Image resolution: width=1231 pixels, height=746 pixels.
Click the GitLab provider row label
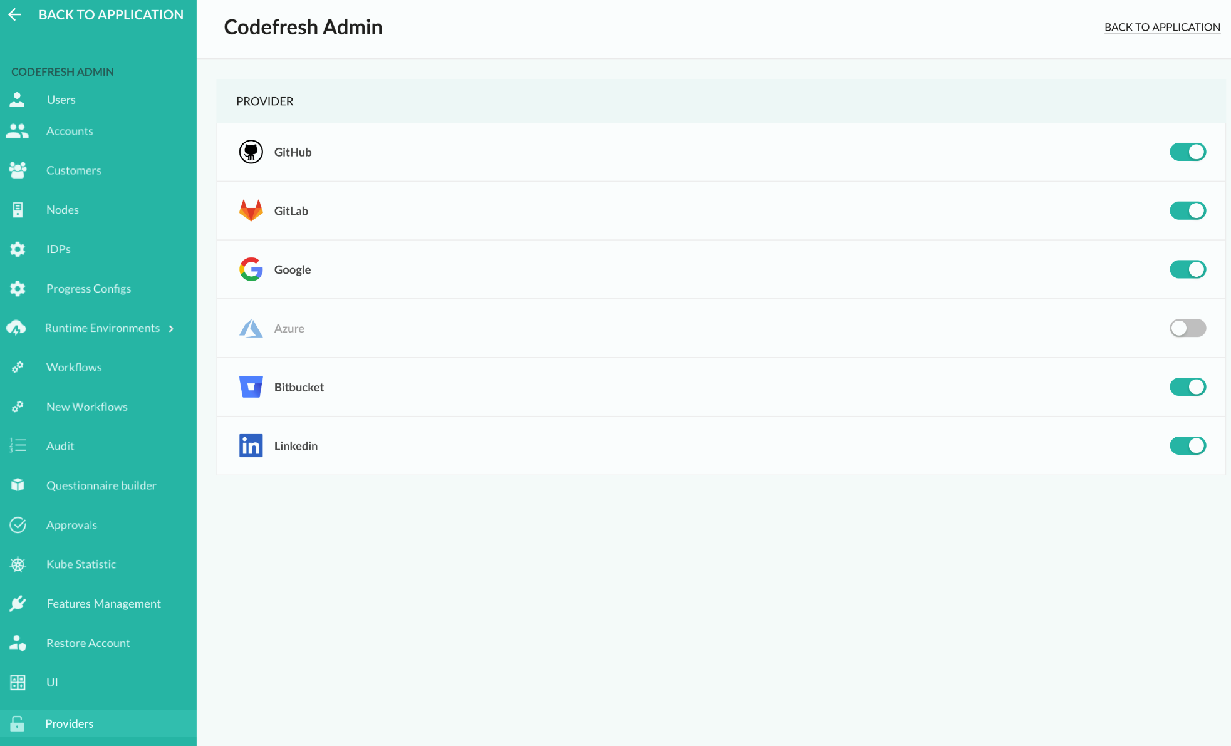[291, 211]
